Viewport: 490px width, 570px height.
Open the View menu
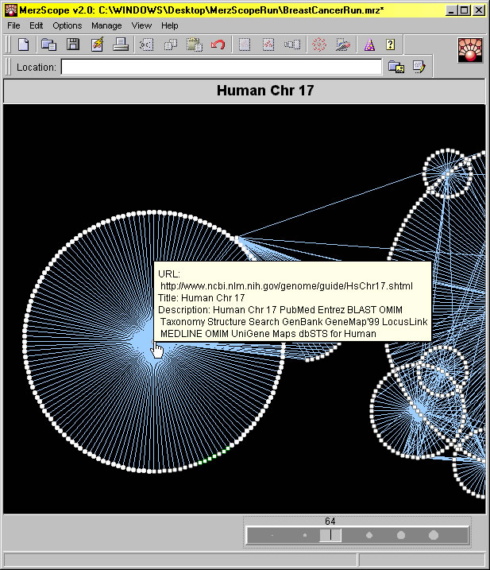point(141,25)
